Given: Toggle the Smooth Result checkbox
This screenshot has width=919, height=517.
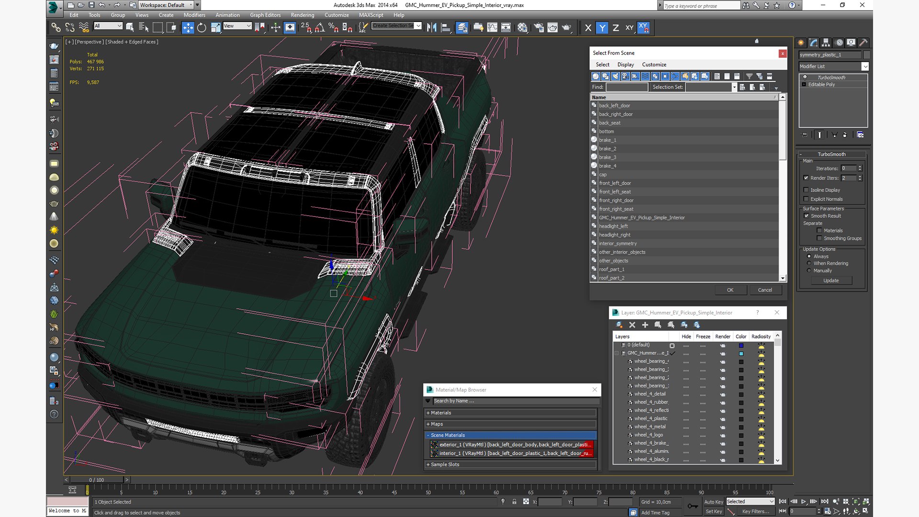Looking at the screenshot, I should (806, 216).
